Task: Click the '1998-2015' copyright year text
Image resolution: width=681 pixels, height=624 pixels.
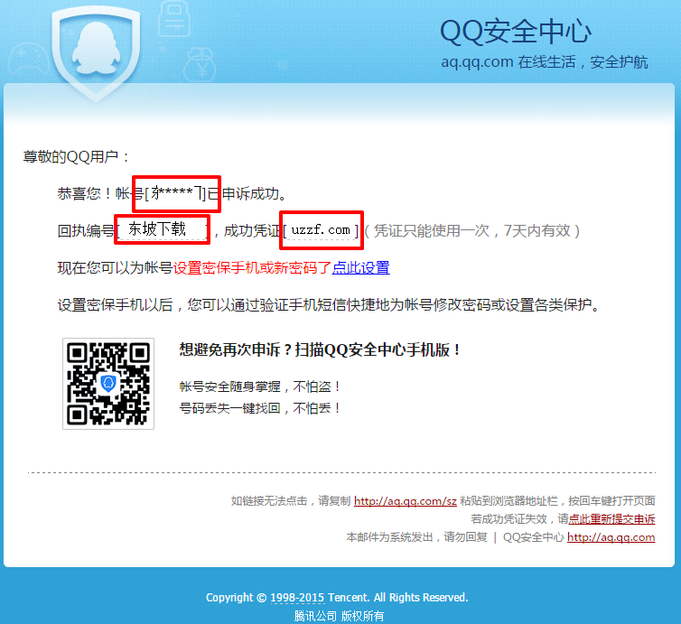Action: click(297, 598)
